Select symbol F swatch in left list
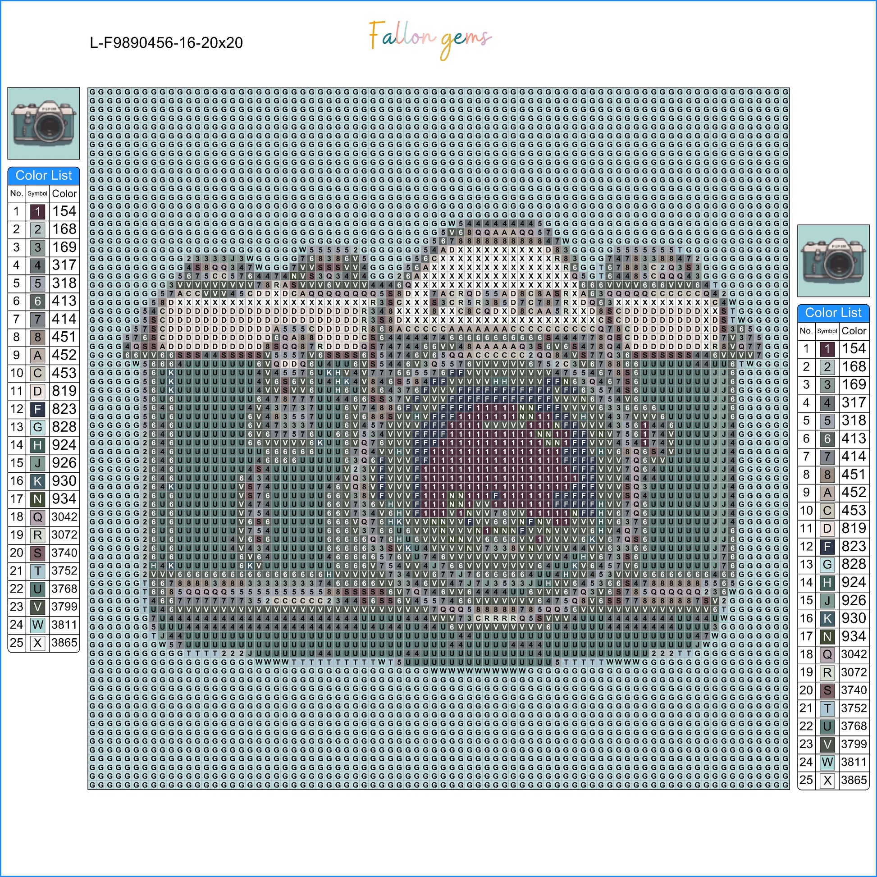The height and width of the screenshot is (877, 877). [x=38, y=410]
